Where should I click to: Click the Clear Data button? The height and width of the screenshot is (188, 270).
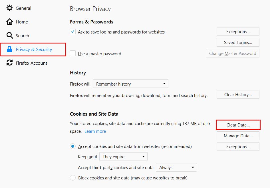coord(238,125)
